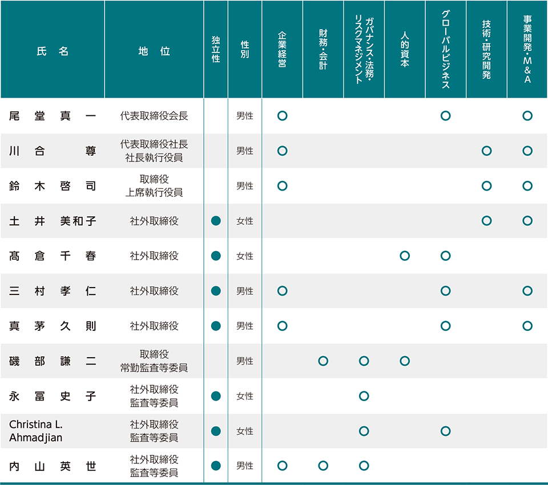
Task: Click the filled independence dot for 永冨史子
Action: tap(216, 396)
